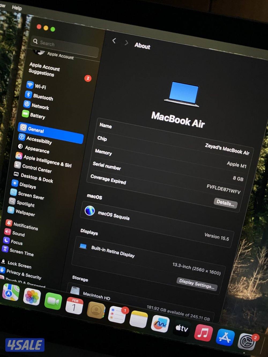Open Network settings pane
Viewport: 268px width, 357px height.
click(x=40, y=106)
